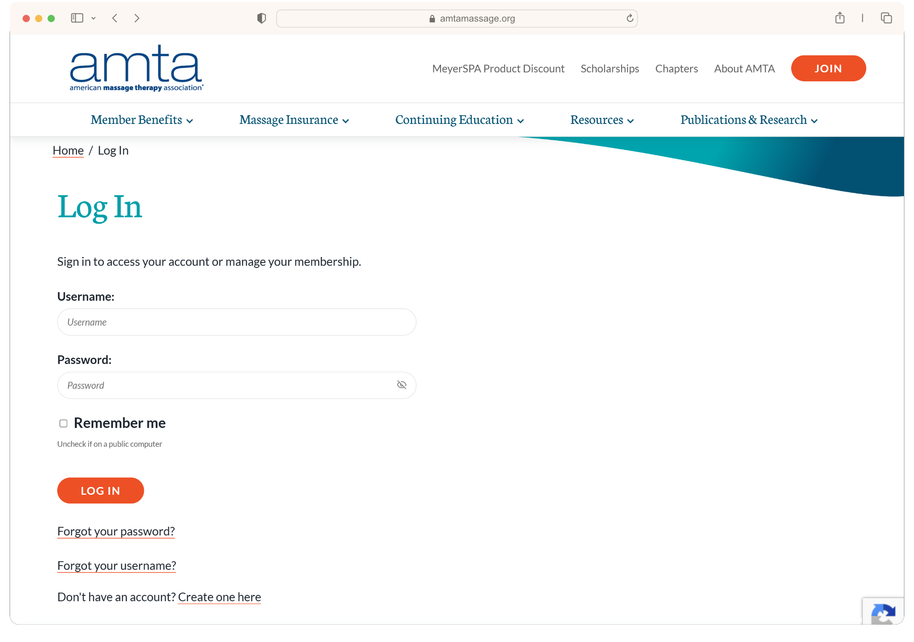Focus the Username input field
914x642 pixels.
[x=237, y=322]
